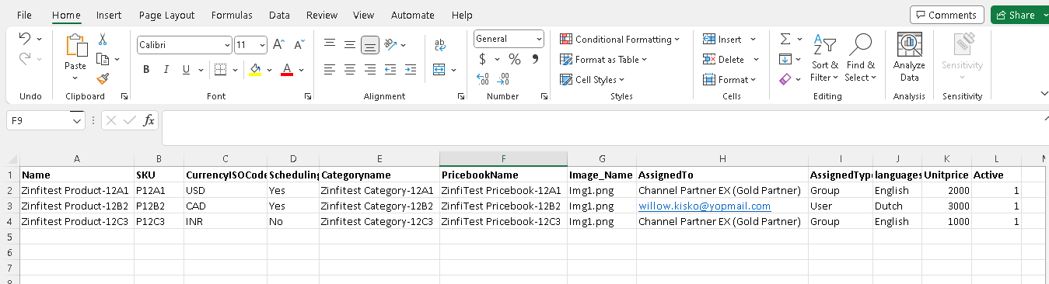Image resolution: width=1049 pixels, height=284 pixels.
Task: Open Fill Color dropdown arrow
Action: 269,70
